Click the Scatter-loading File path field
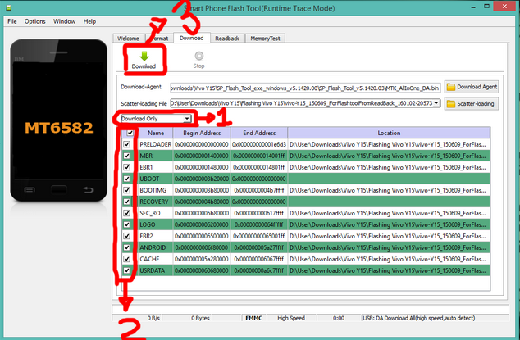This screenshot has width=520, height=340. (305, 103)
